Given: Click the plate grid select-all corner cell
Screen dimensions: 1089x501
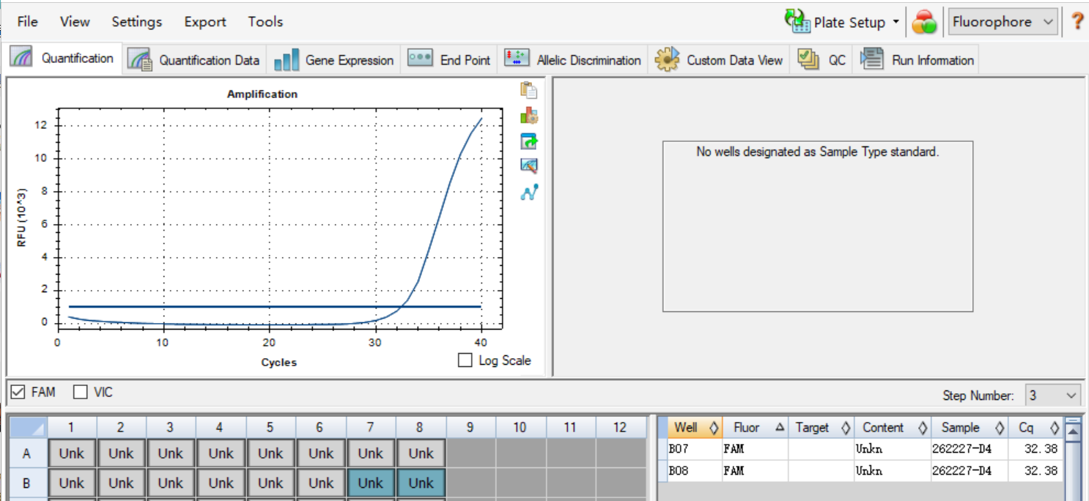Looking at the screenshot, I should (27, 428).
